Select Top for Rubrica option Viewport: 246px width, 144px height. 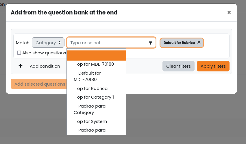[96, 88]
